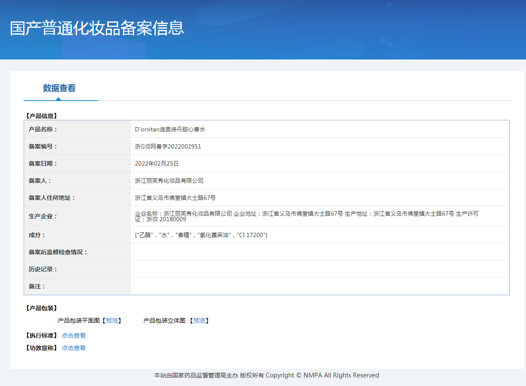Click the 【产品信息】 section heading
The width and height of the screenshot is (526, 386).
coord(41,116)
